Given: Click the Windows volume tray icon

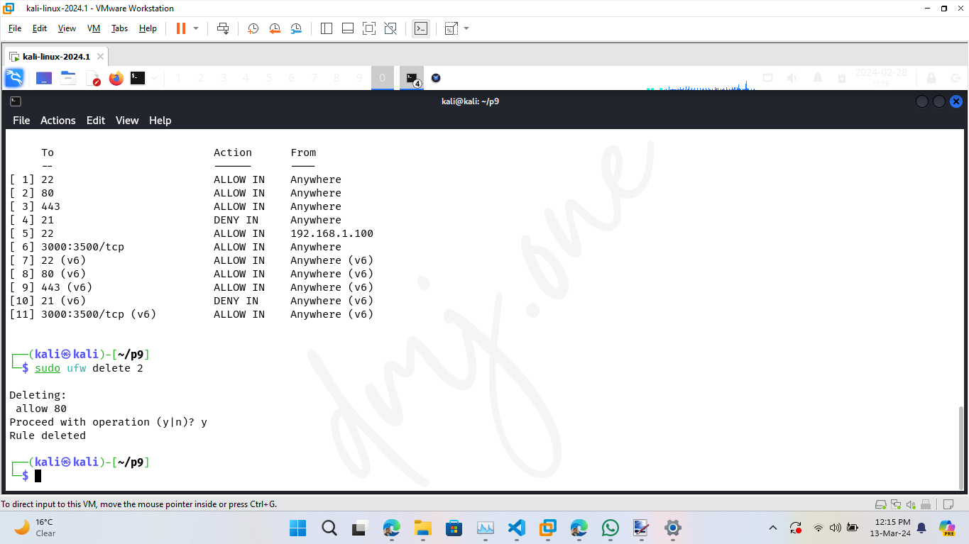Looking at the screenshot, I should [835, 528].
